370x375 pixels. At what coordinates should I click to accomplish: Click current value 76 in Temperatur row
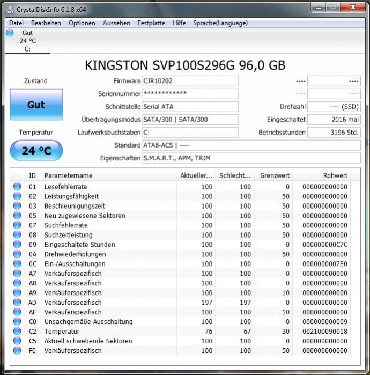209,331
